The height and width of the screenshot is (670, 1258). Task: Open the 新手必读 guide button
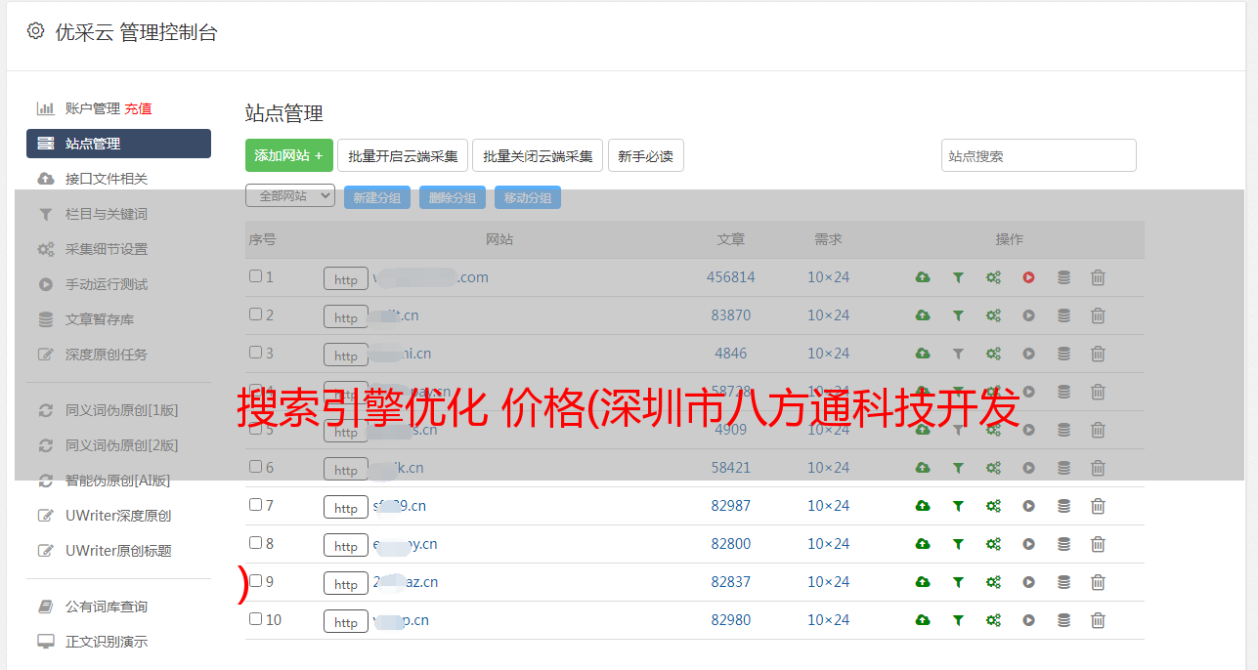[646, 155]
